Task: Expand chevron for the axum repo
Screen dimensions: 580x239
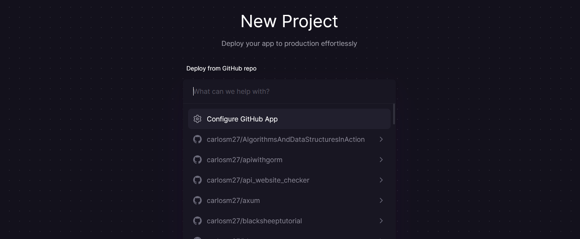Action: (381, 200)
